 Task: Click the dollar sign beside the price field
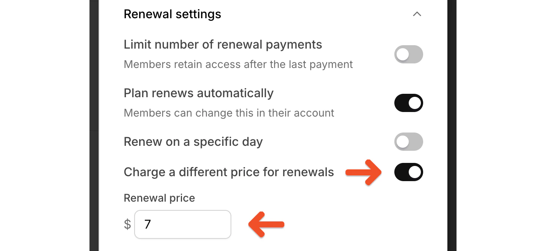(127, 224)
